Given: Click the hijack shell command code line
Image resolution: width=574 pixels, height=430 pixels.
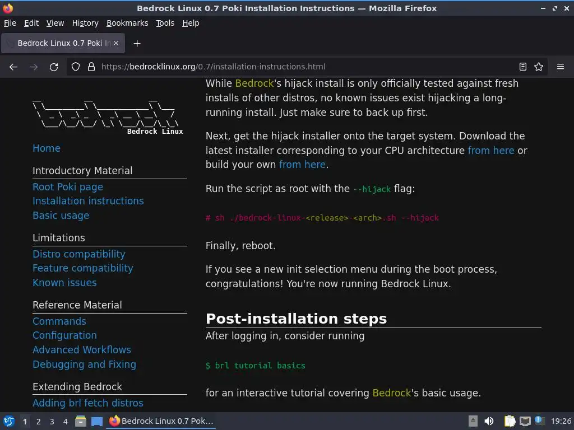Looking at the screenshot, I should coord(322,218).
